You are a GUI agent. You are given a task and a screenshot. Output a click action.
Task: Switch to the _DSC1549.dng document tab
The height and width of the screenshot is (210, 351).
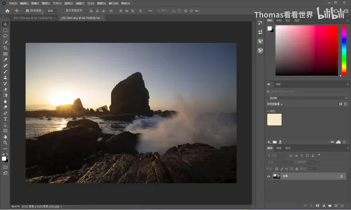pos(32,18)
